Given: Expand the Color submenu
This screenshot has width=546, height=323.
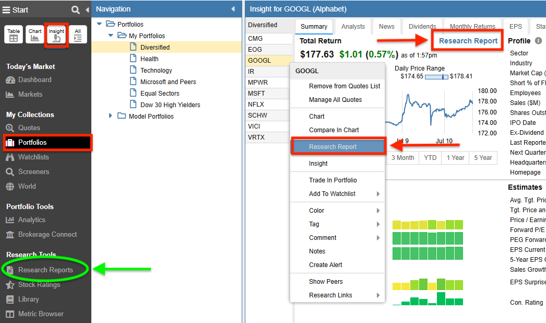Looking at the screenshot, I should (x=337, y=211).
